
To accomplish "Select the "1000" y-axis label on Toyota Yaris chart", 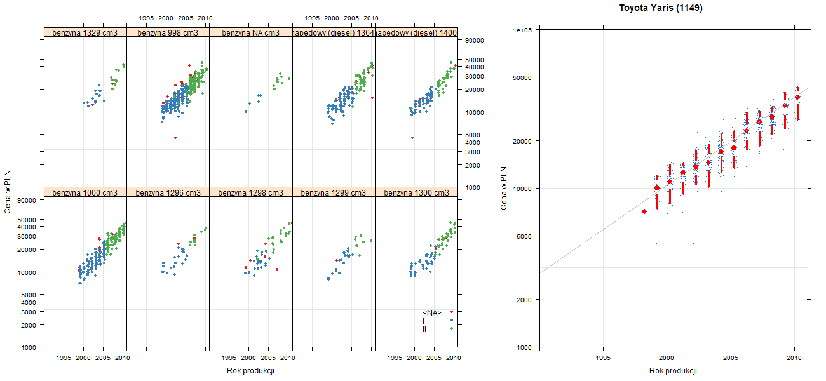I will pyautogui.click(x=525, y=347).
